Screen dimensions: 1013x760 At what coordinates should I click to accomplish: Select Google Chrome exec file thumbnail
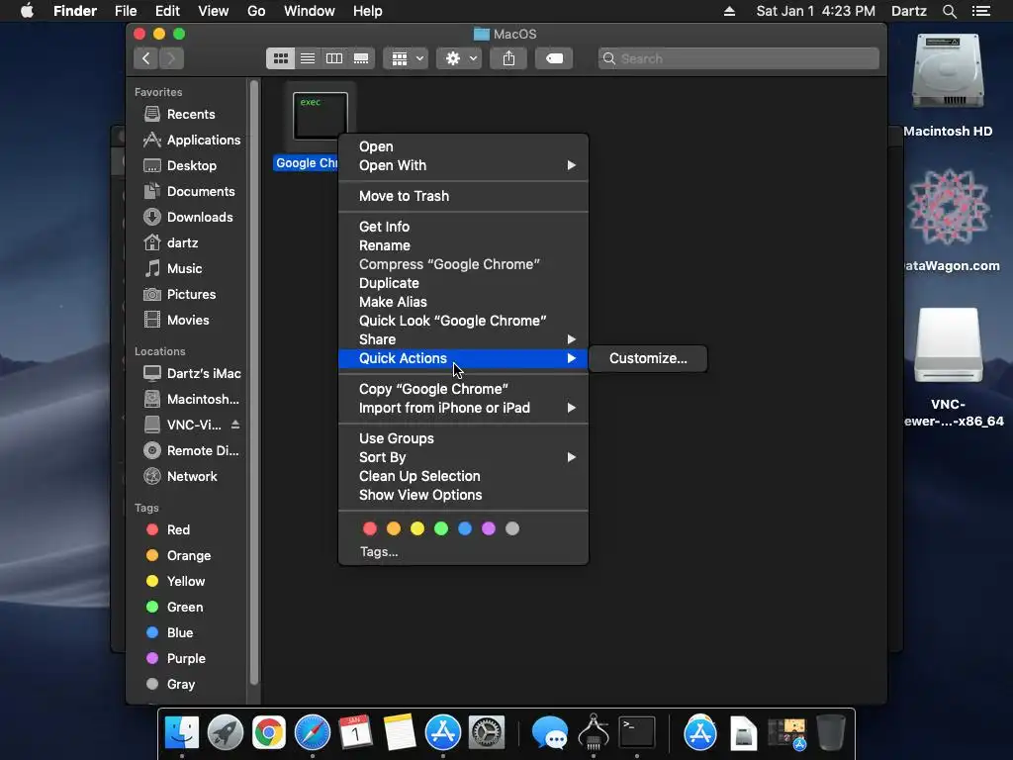click(x=321, y=116)
